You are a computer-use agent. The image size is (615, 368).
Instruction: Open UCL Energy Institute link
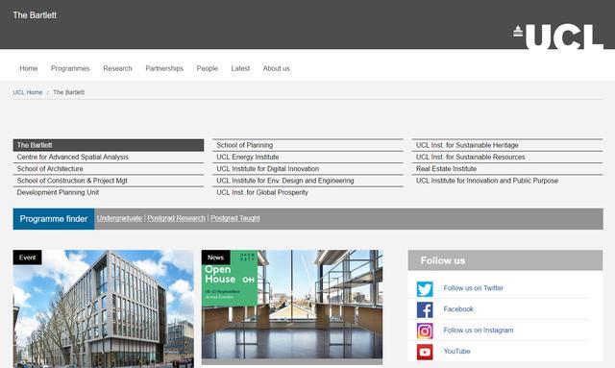pyautogui.click(x=248, y=157)
